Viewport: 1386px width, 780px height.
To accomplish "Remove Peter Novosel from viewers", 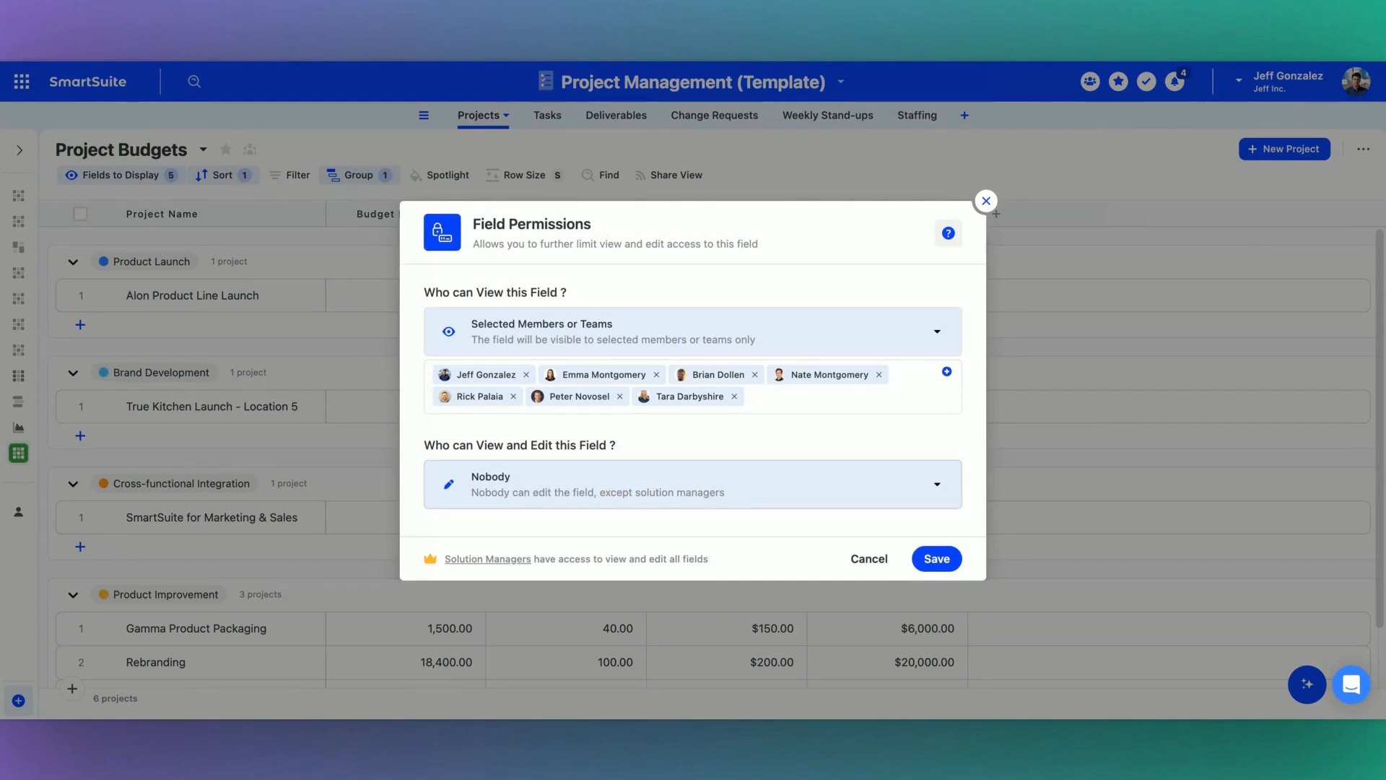I will click(619, 396).
